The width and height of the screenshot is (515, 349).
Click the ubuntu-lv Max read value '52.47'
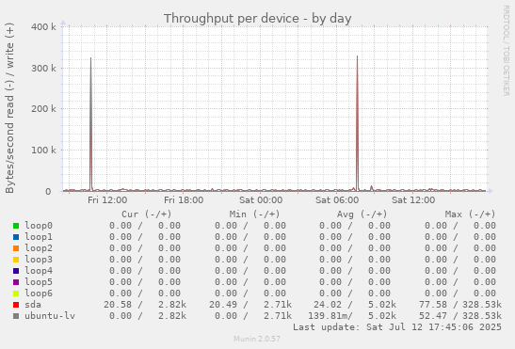433,316
